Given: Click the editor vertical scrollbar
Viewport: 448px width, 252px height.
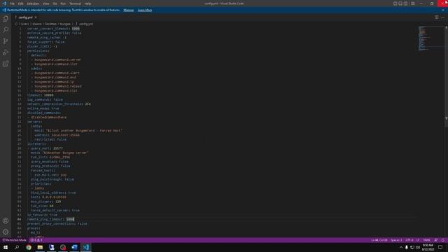Looking at the screenshot, I should (x=446, y=76).
